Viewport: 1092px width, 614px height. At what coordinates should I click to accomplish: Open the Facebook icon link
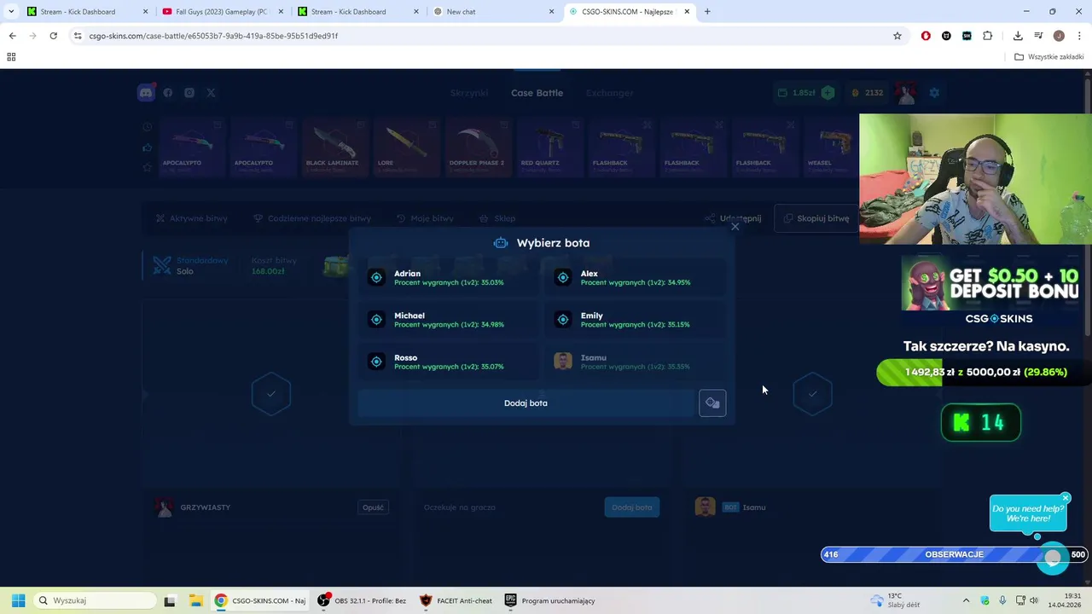tap(168, 93)
